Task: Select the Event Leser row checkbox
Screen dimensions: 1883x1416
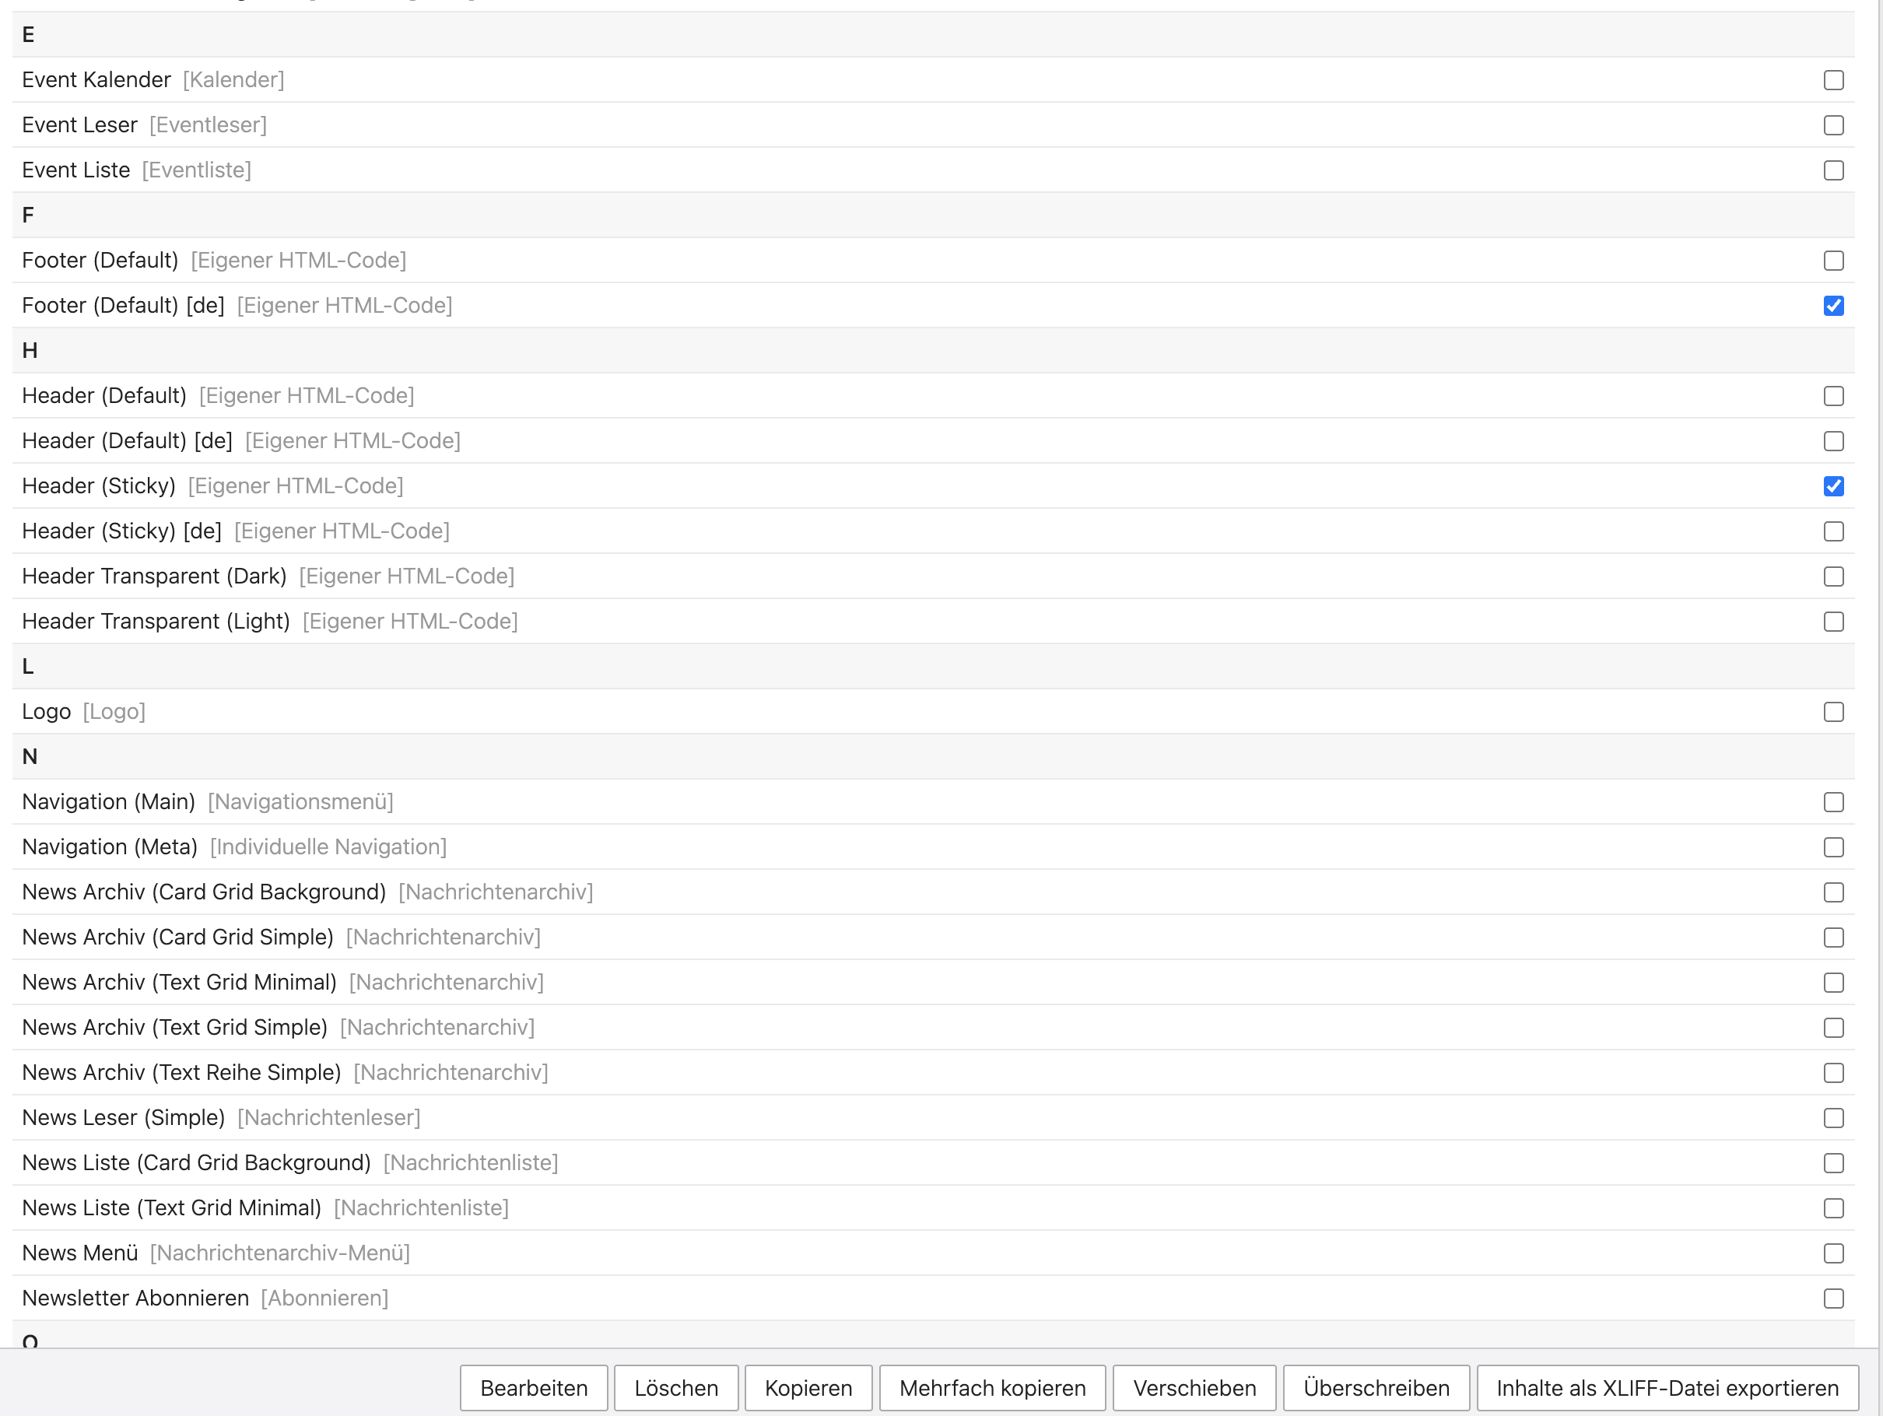Action: pyautogui.click(x=1834, y=125)
